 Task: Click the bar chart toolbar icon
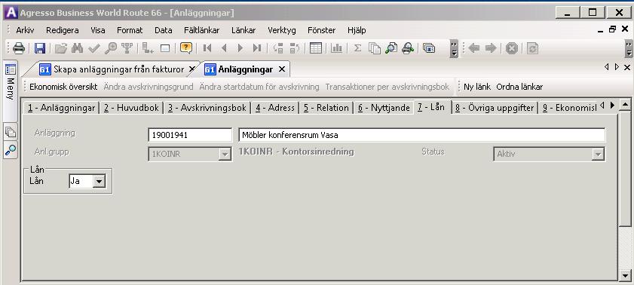[336, 48]
